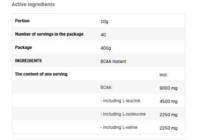Select The content of one serving label
198x140 pixels.
tap(41, 74)
